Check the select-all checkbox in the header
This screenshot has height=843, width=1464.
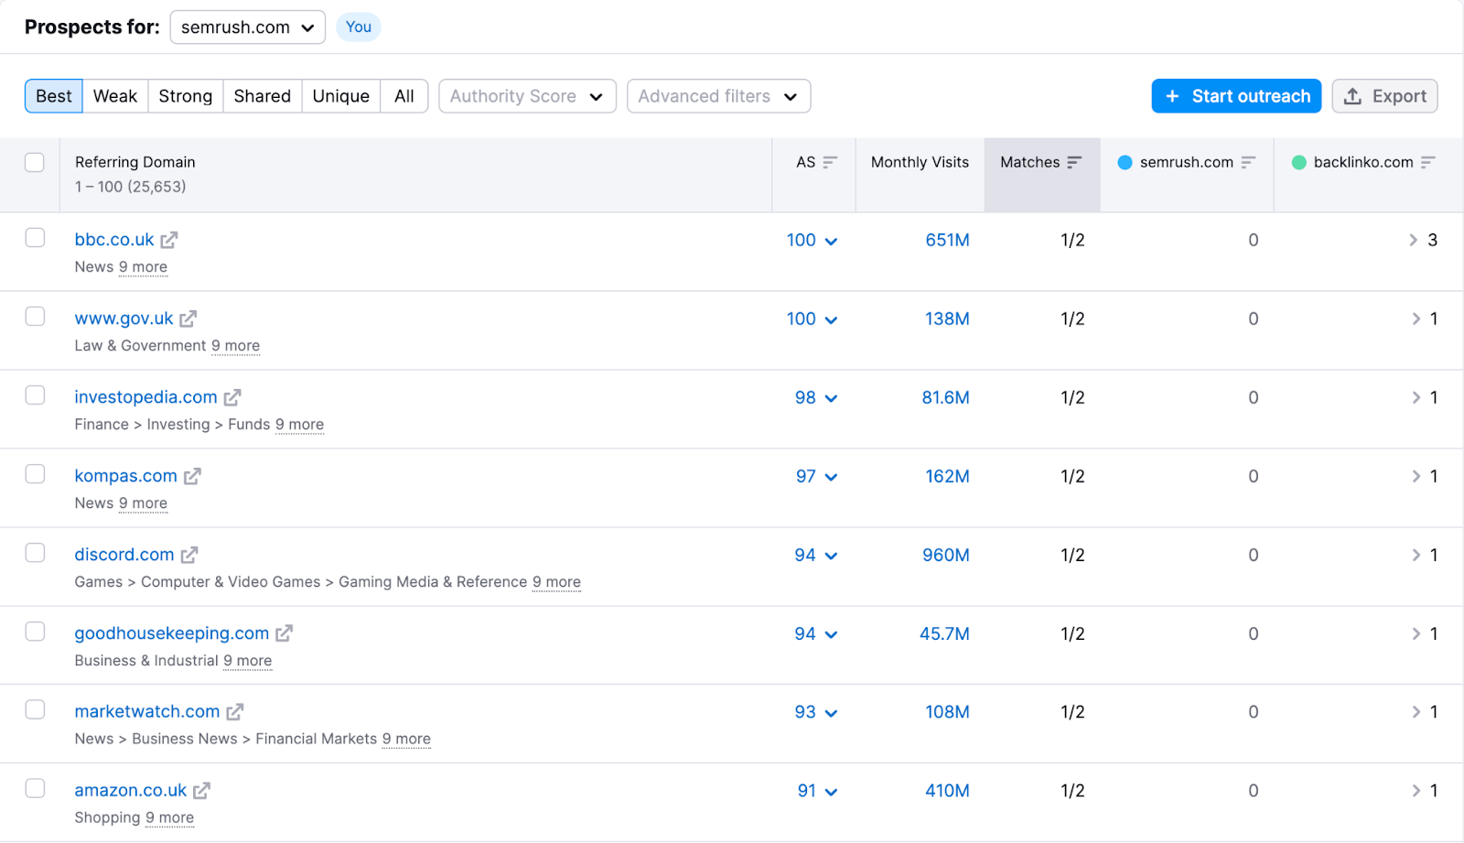point(34,162)
